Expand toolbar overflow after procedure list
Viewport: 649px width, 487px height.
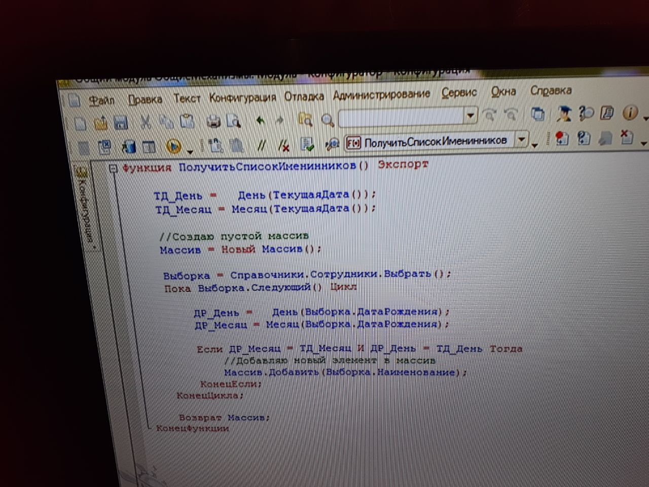point(535,146)
